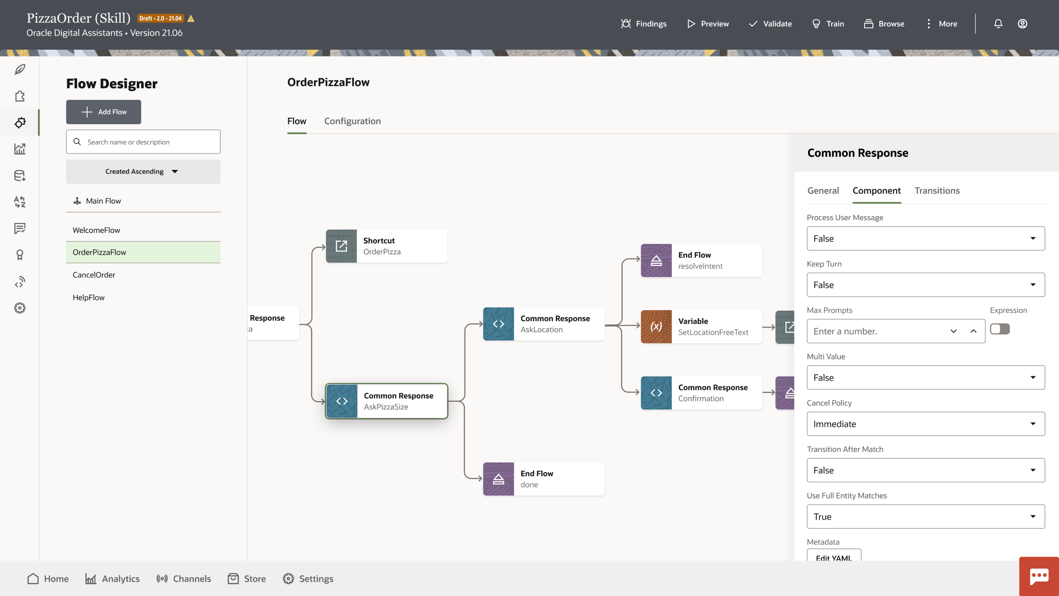
Task: Open Store in bottom bar
Action: 247,579
